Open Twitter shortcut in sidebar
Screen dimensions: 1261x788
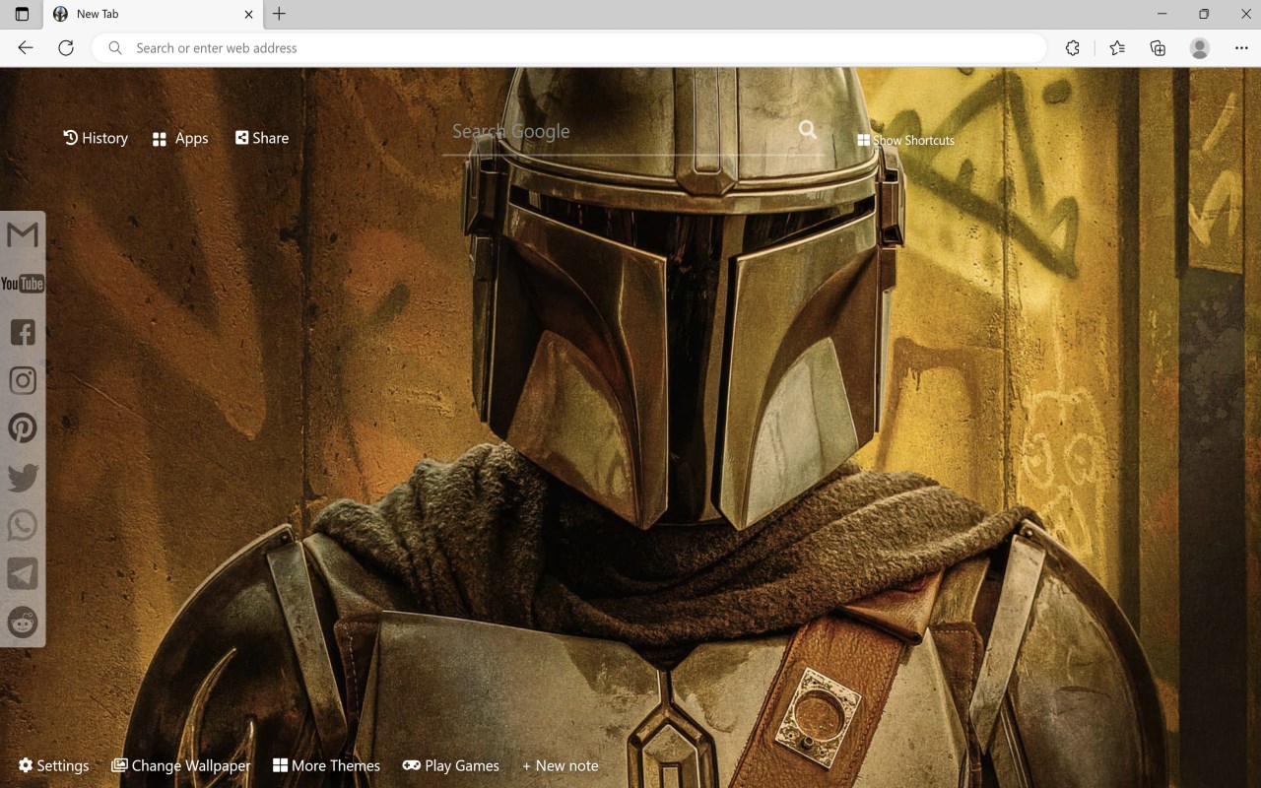coord(23,478)
